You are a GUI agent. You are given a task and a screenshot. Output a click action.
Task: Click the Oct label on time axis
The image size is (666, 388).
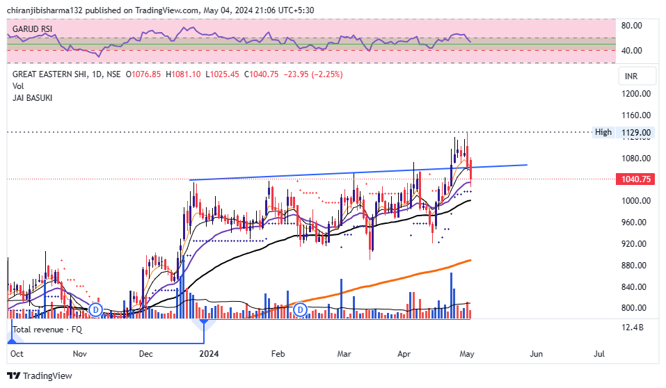17,354
